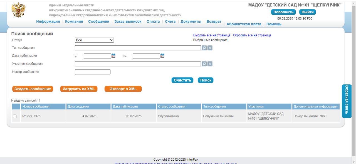The image size is (356, 164).
Task: Click the magnifier icon beside Участник сообщения field
Action: click(x=204, y=64)
